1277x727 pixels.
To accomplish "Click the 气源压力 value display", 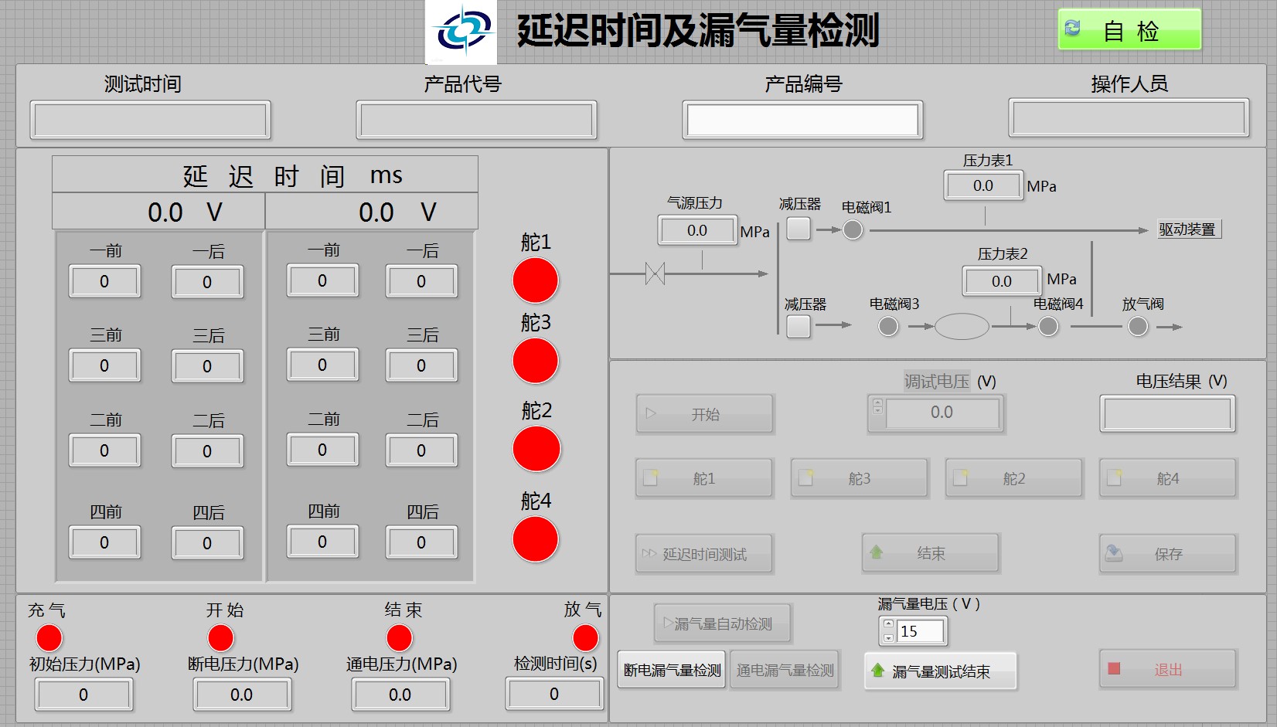I will pos(697,230).
